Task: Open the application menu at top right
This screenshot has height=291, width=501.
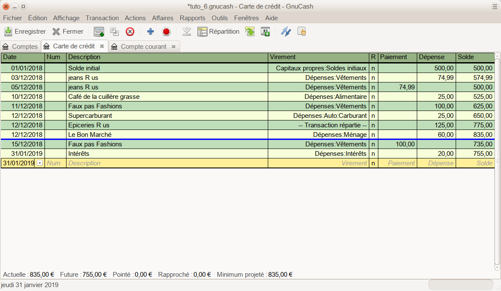Action: tap(495, 6)
